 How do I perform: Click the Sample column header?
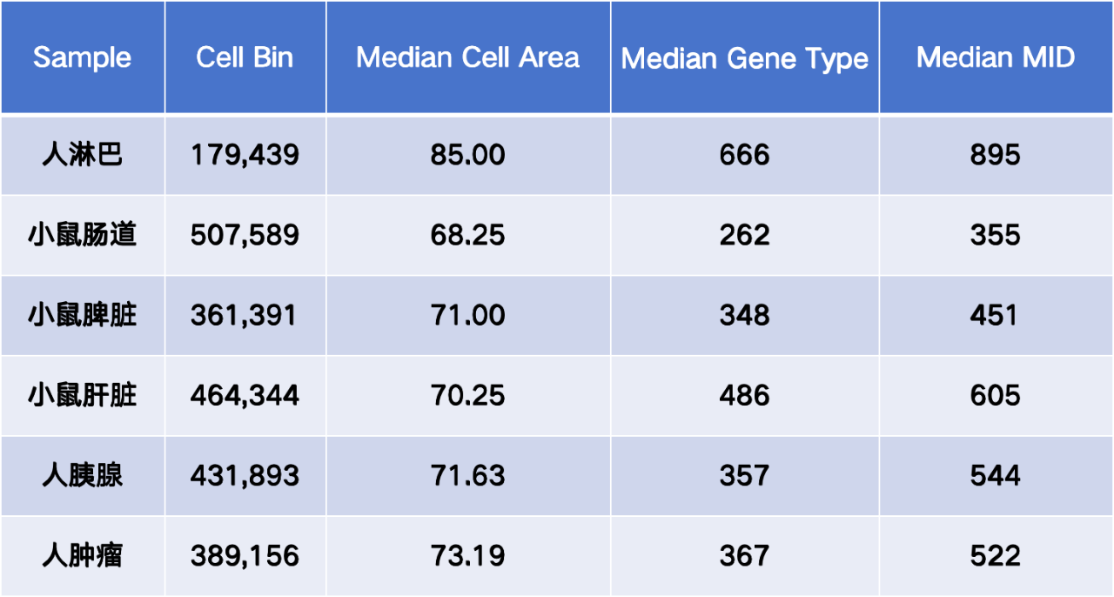[82, 58]
